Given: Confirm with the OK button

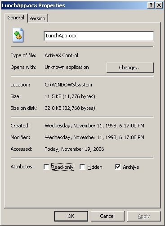Looking at the screenshot, I should click(71, 216).
